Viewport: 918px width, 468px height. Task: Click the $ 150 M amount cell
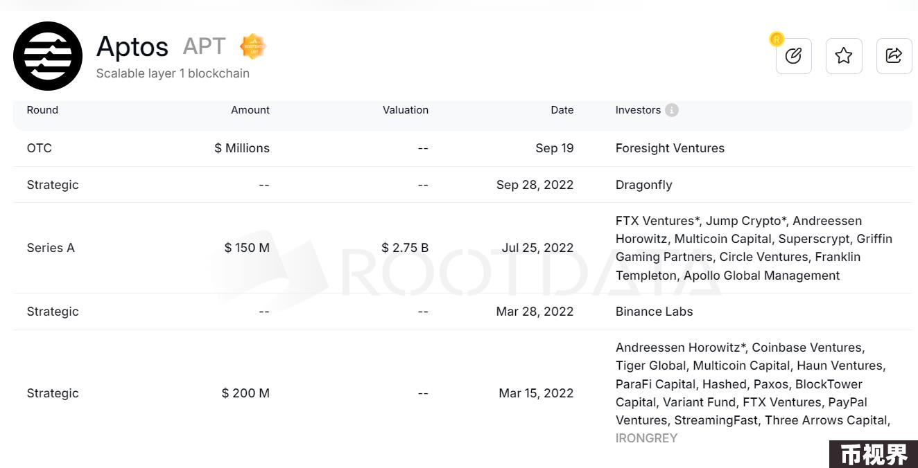click(x=247, y=248)
